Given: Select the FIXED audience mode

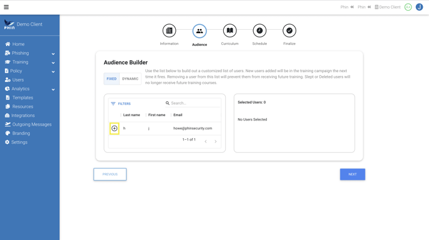Looking at the screenshot, I should [x=112, y=79].
